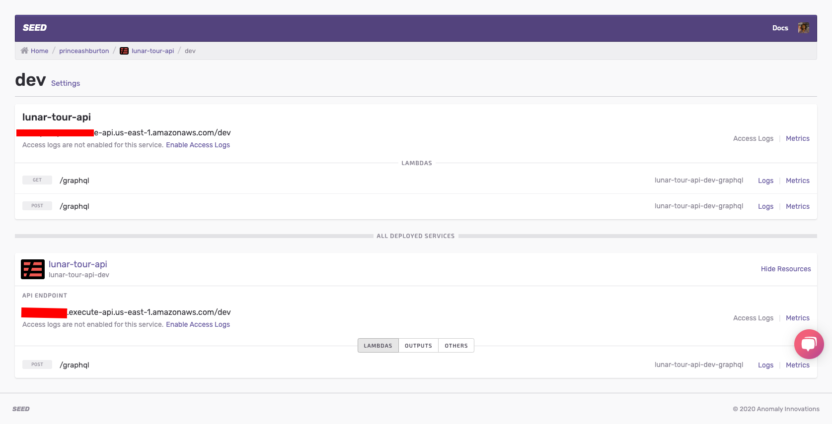832x424 pixels.
Task: Enable Access Logs under API Endpoint
Action: click(x=198, y=324)
